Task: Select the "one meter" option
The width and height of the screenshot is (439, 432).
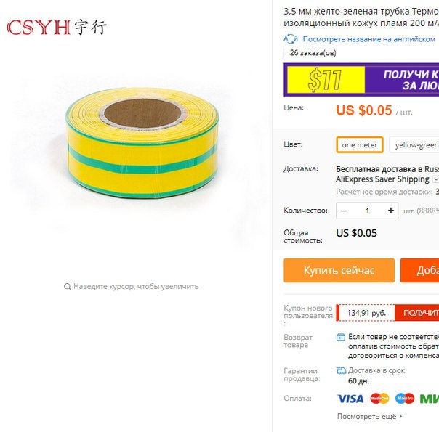Action: tap(360, 144)
